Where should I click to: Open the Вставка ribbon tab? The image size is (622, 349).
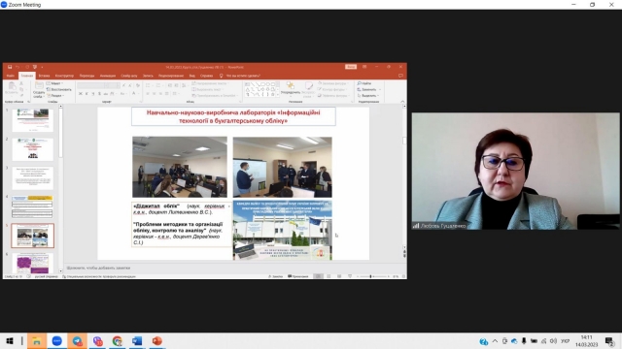pos(44,76)
